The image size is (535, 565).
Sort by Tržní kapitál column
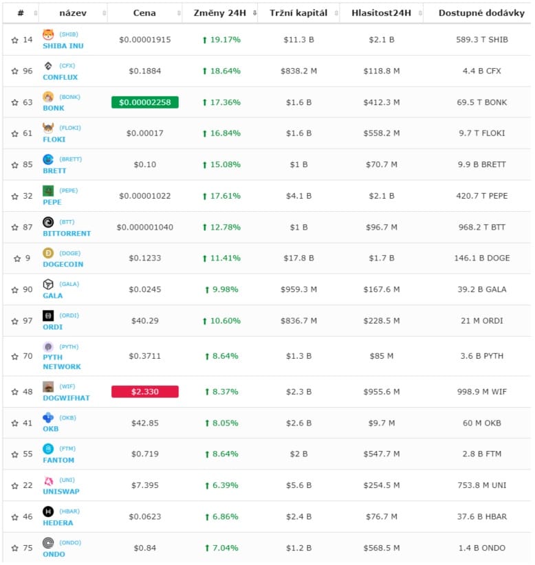pos(298,13)
